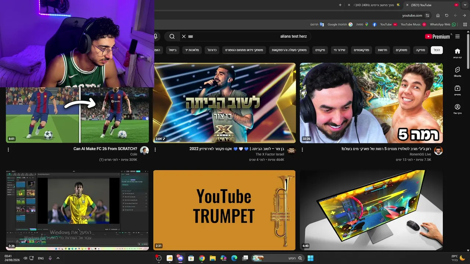Screen dimensions: 470x264
Task: Open the Home page in sidebar
Action: tap(458, 54)
